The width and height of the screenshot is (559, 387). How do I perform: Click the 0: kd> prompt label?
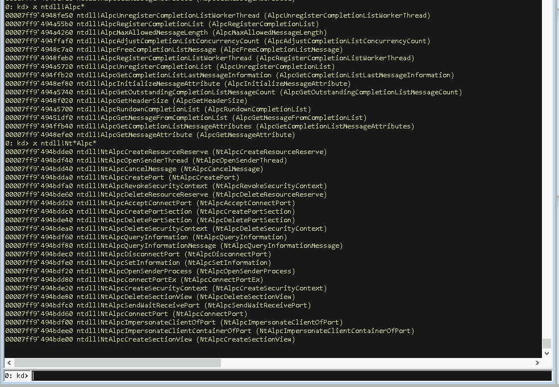[15, 375]
